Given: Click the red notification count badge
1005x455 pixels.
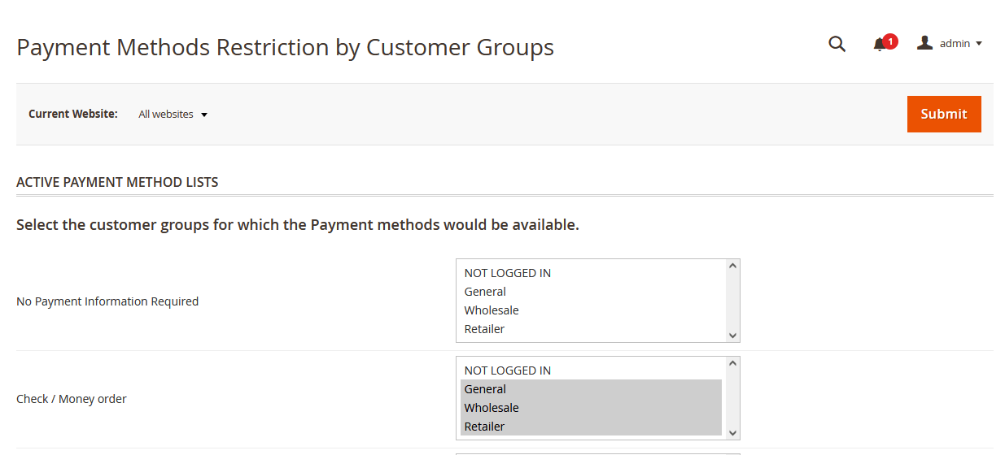Looking at the screenshot, I should [x=890, y=41].
